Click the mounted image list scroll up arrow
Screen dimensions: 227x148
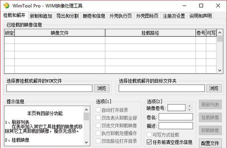pos(219,32)
